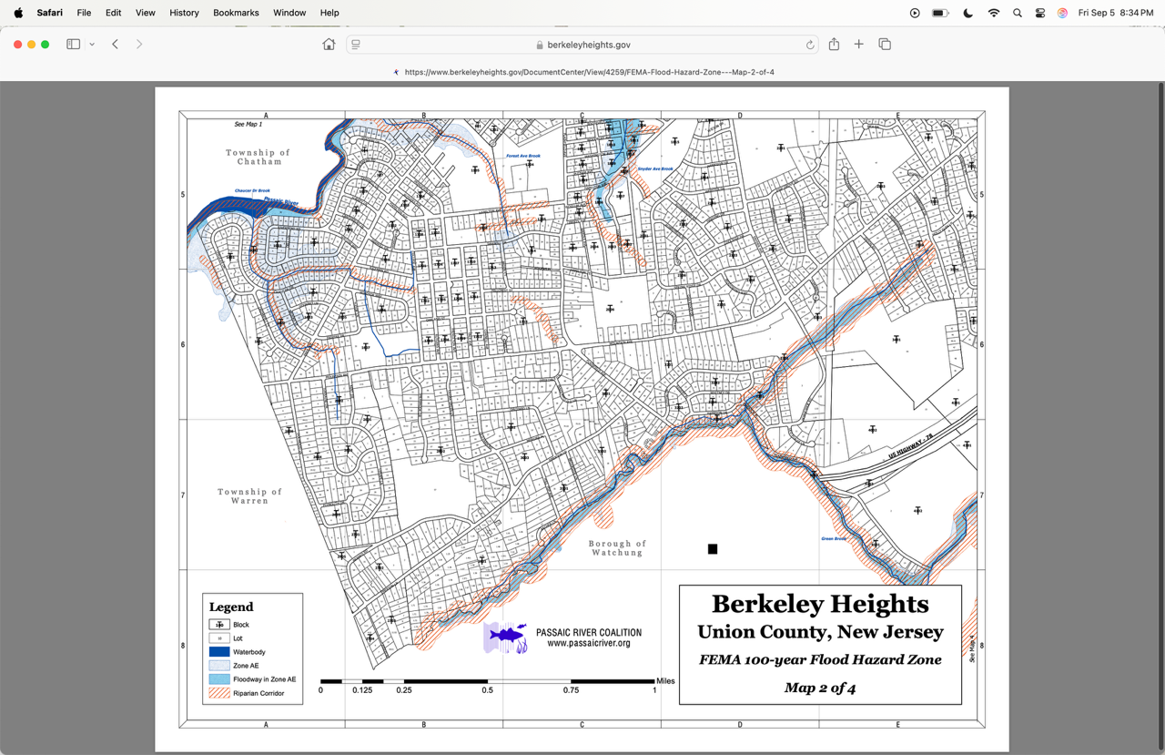Click the berkeleyheights.gov address field
This screenshot has height=755, width=1165.
tap(582, 45)
